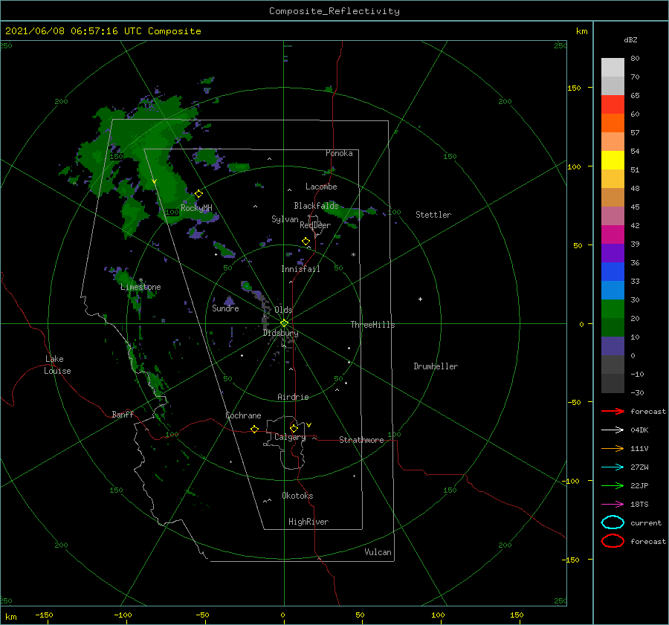Image resolution: width=669 pixels, height=625 pixels.
Task: Click the Ponoka label
Action: (339, 153)
